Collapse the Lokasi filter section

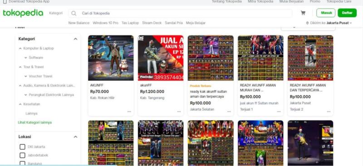pyautogui.click(x=75, y=137)
